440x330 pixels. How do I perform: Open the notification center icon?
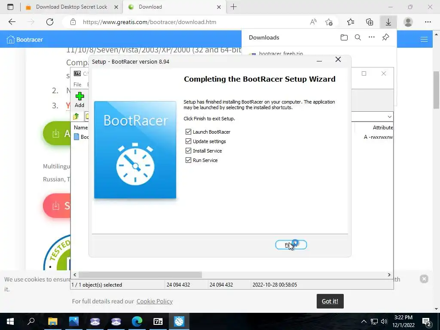(x=426, y=322)
